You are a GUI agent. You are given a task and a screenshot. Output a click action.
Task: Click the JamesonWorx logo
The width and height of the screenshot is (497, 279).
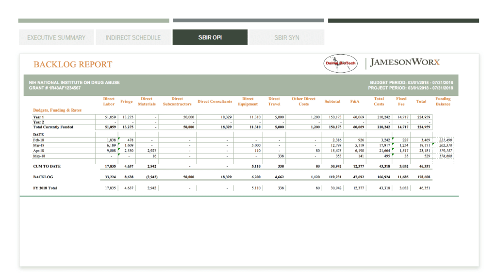tap(405, 62)
